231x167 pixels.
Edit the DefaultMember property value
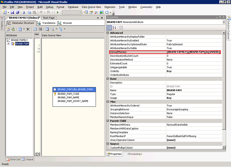(x=194, y=52)
